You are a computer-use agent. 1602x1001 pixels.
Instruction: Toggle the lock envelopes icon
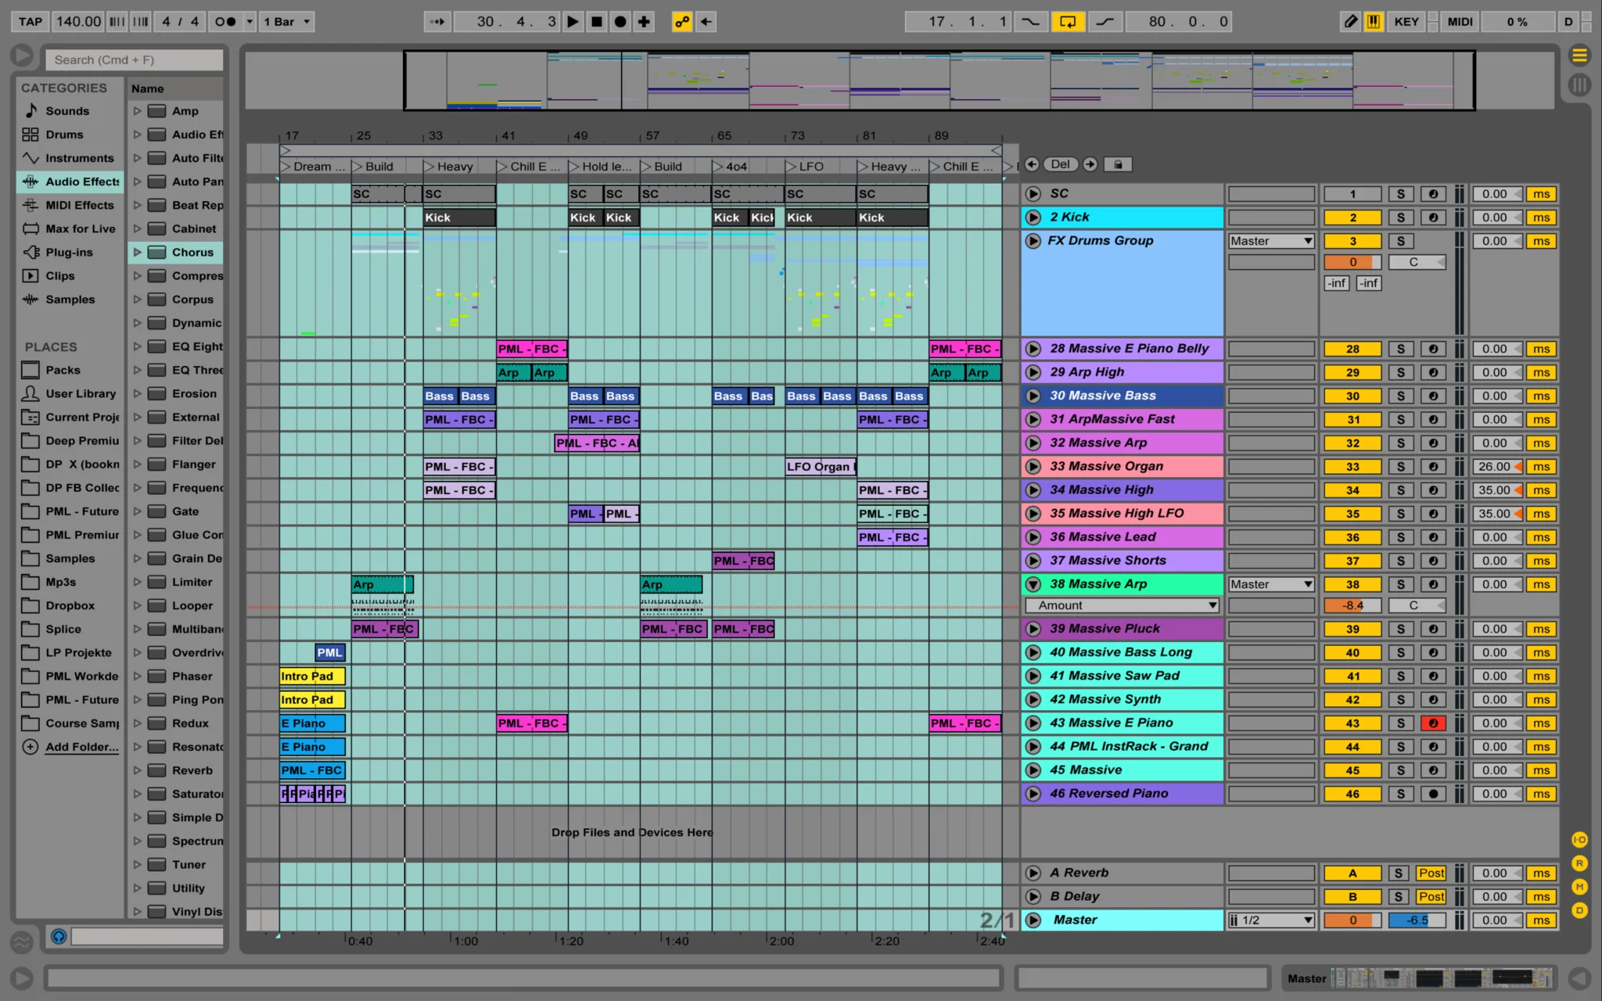pyautogui.click(x=1119, y=164)
